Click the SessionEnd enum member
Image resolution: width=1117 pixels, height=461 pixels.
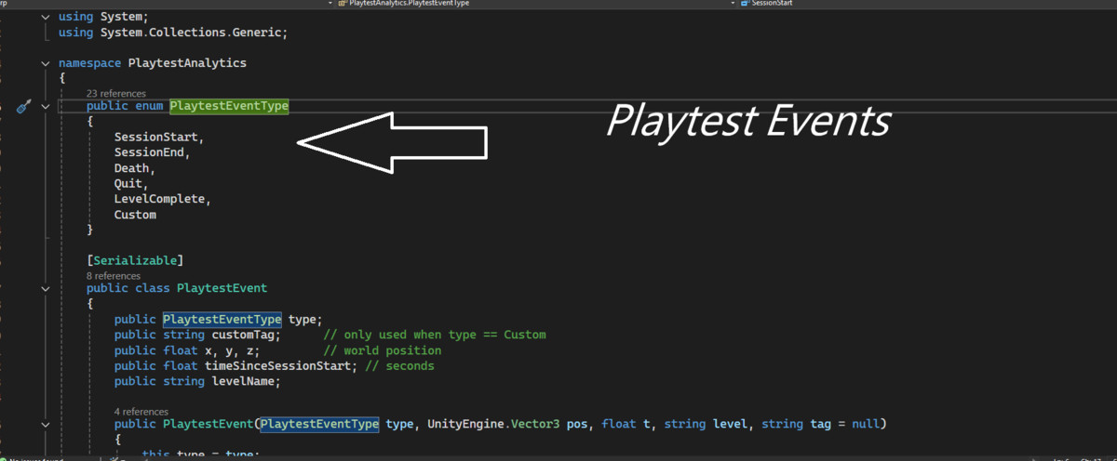point(150,152)
